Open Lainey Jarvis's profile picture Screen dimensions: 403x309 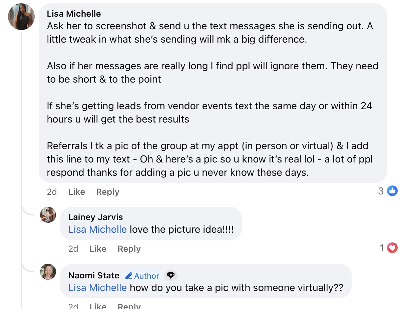[48, 215]
